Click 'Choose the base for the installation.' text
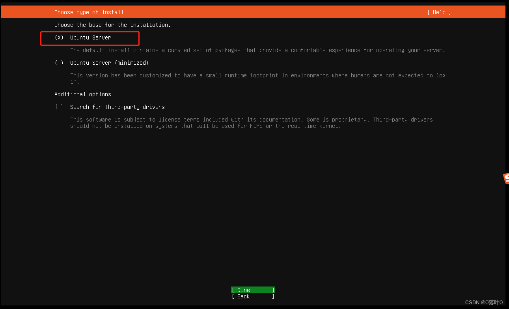 pos(112,25)
